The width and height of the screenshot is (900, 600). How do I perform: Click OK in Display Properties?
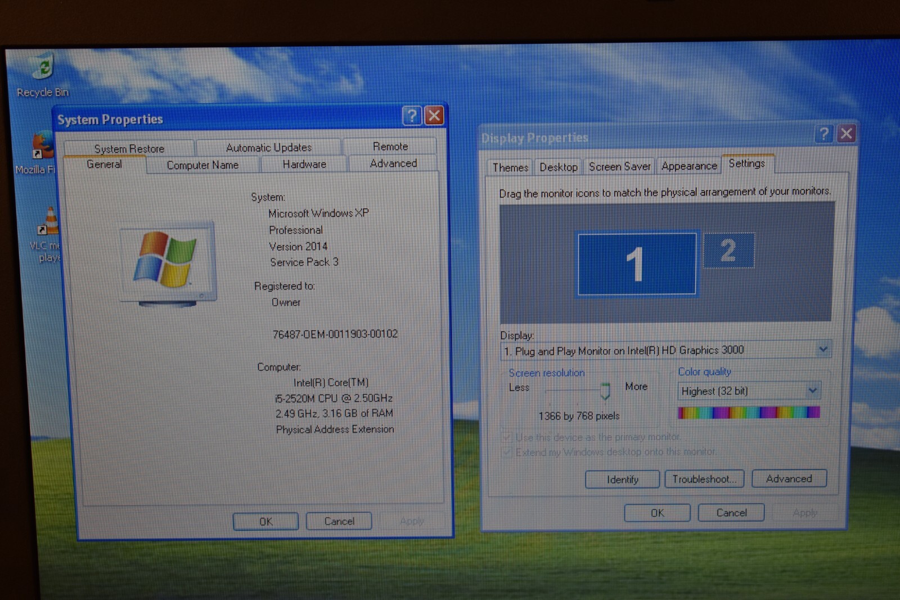coord(658,513)
